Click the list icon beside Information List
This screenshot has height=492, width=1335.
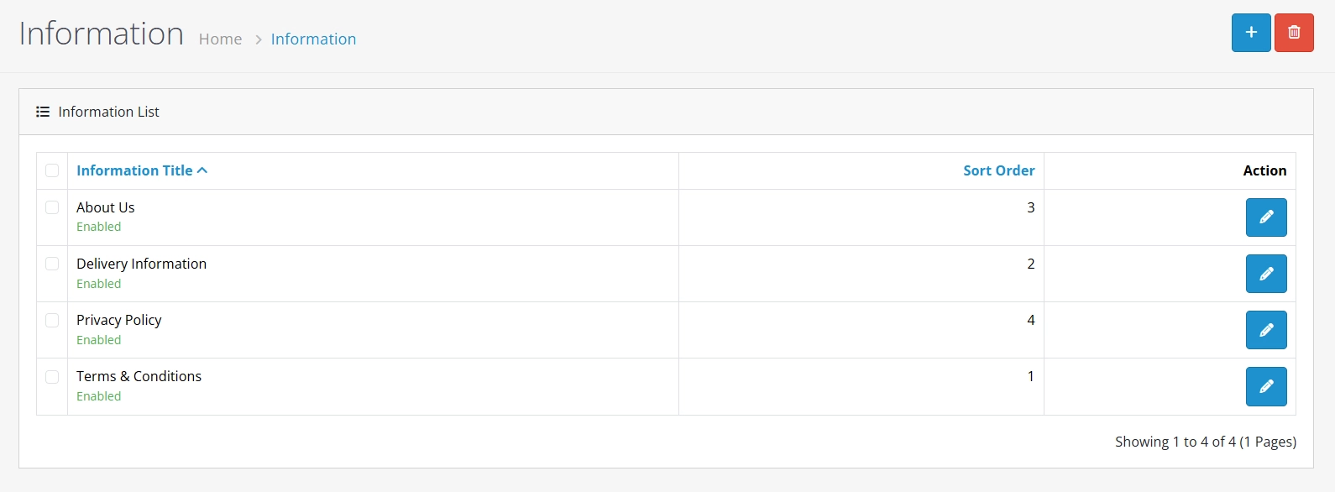coord(43,112)
